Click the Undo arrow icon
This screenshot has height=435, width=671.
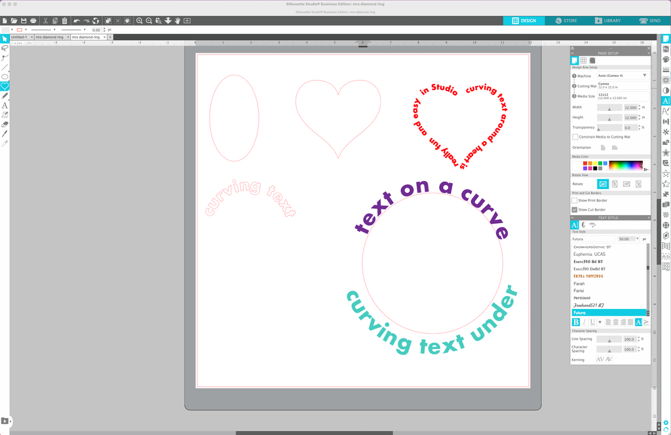click(77, 20)
